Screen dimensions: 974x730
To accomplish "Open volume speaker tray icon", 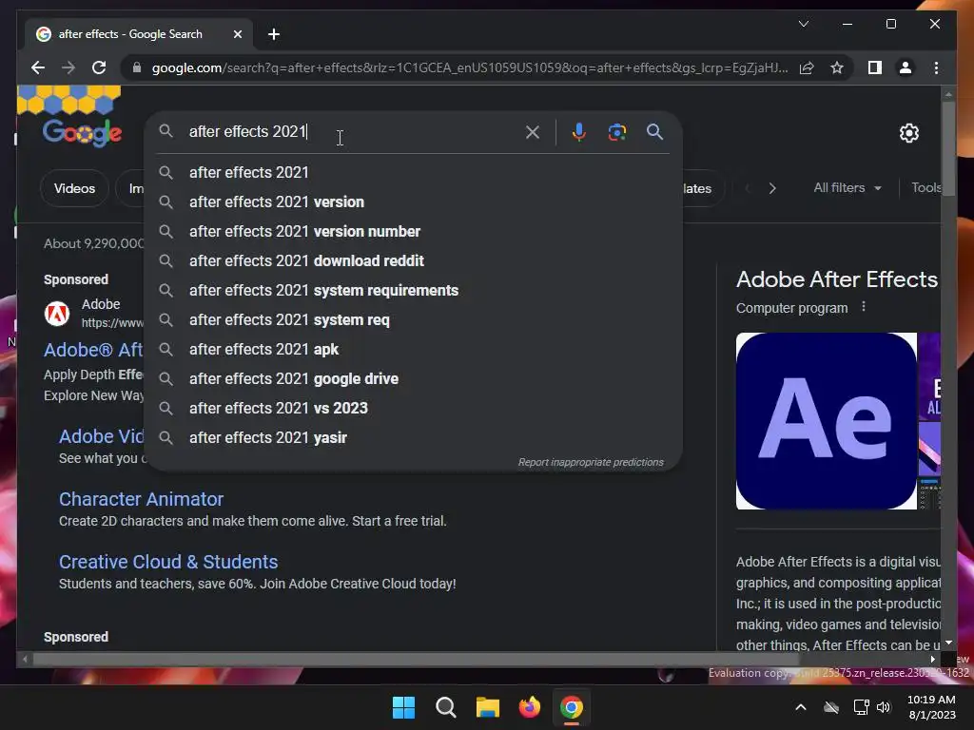I will 884,707.
